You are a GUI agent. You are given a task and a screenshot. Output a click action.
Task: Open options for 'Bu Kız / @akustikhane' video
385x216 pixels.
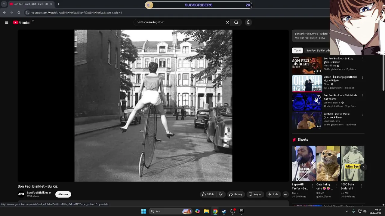tap(363, 59)
